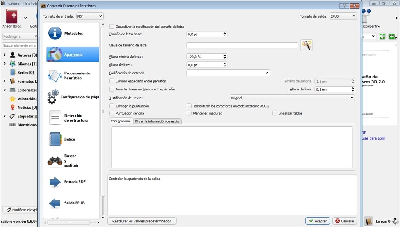Switch to Filtrar la información de estilo tab
400x227 pixels.
pos(157,121)
